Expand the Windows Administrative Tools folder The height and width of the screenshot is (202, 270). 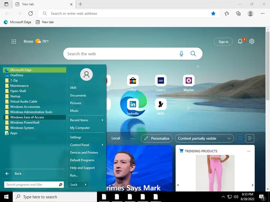35,112
